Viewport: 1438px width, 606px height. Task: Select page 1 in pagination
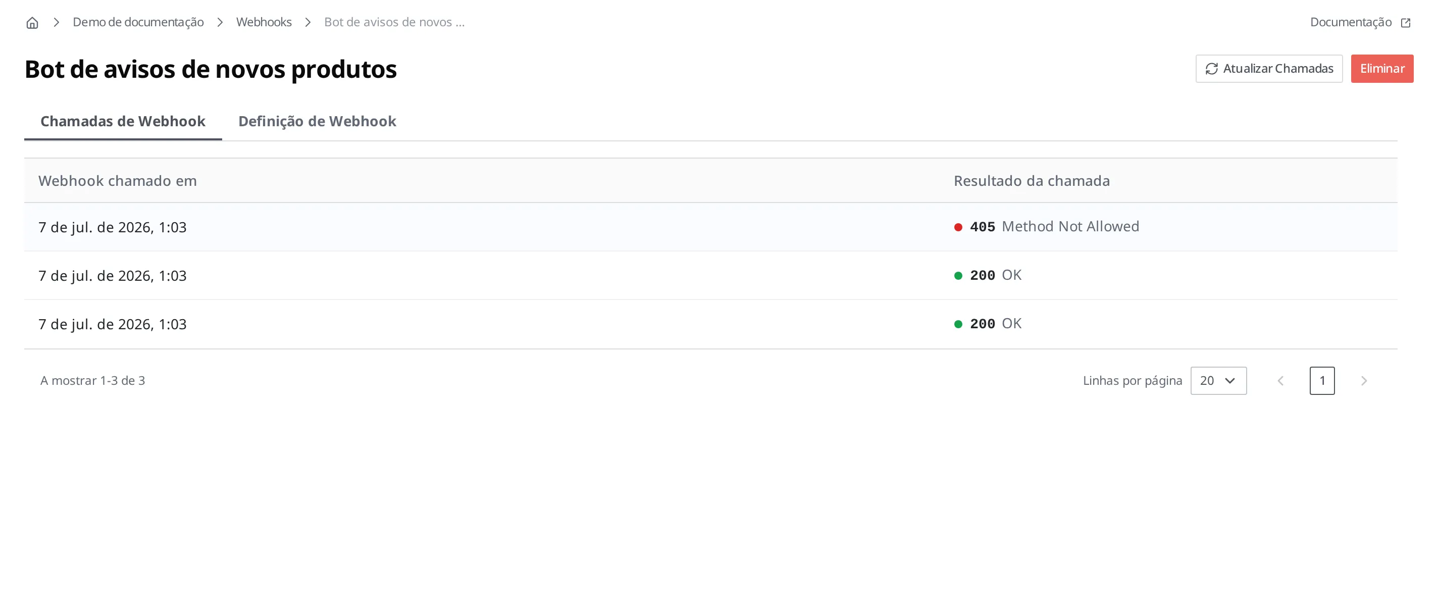click(1322, 381)
